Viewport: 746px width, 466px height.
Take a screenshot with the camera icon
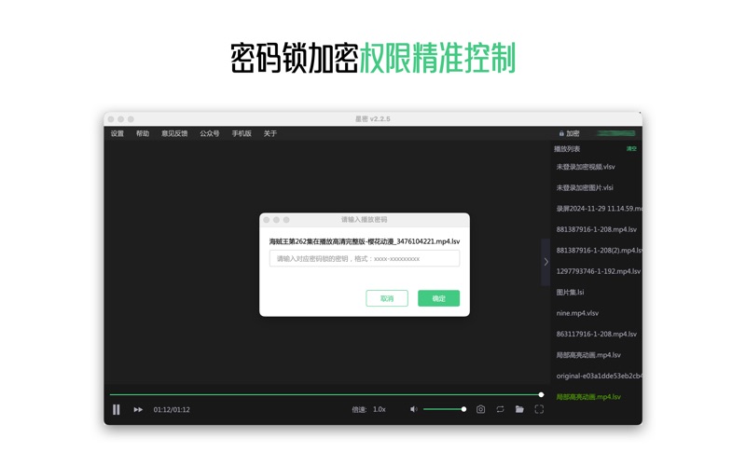coord(480,409)
